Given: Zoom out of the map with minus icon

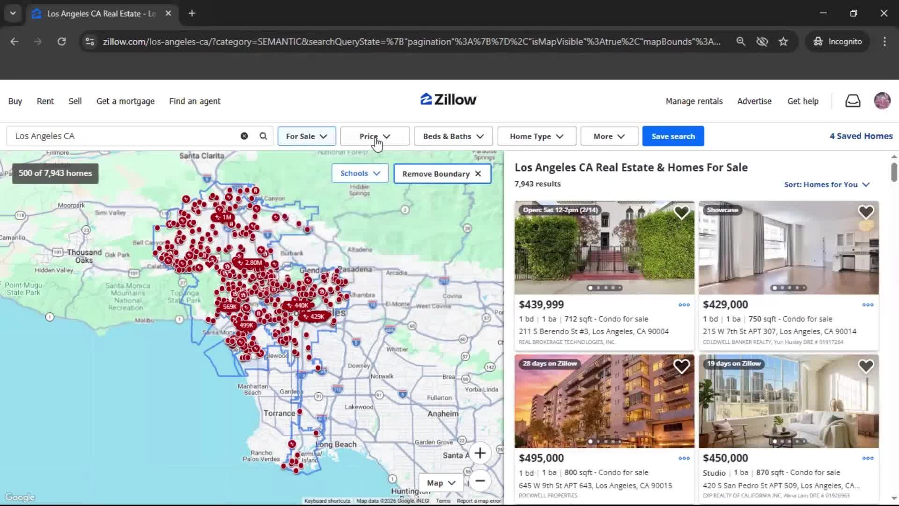Looking at the screenshot, I should 480,481.
